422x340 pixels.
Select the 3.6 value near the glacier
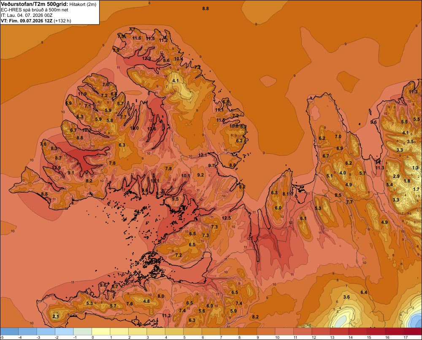pyautogui.click(x=346, y=297)
